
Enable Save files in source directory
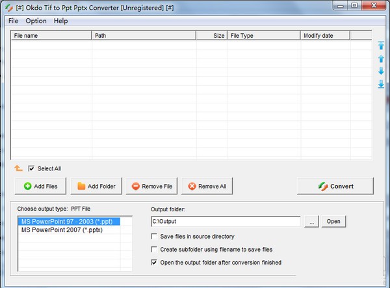pyautogui.click(x=154, y=236)
